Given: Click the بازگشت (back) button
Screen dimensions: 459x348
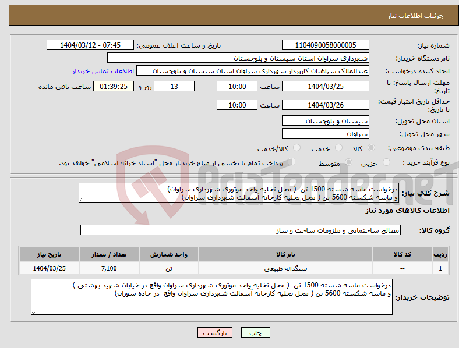Looking at the screenshot, I should coord(215,332).
